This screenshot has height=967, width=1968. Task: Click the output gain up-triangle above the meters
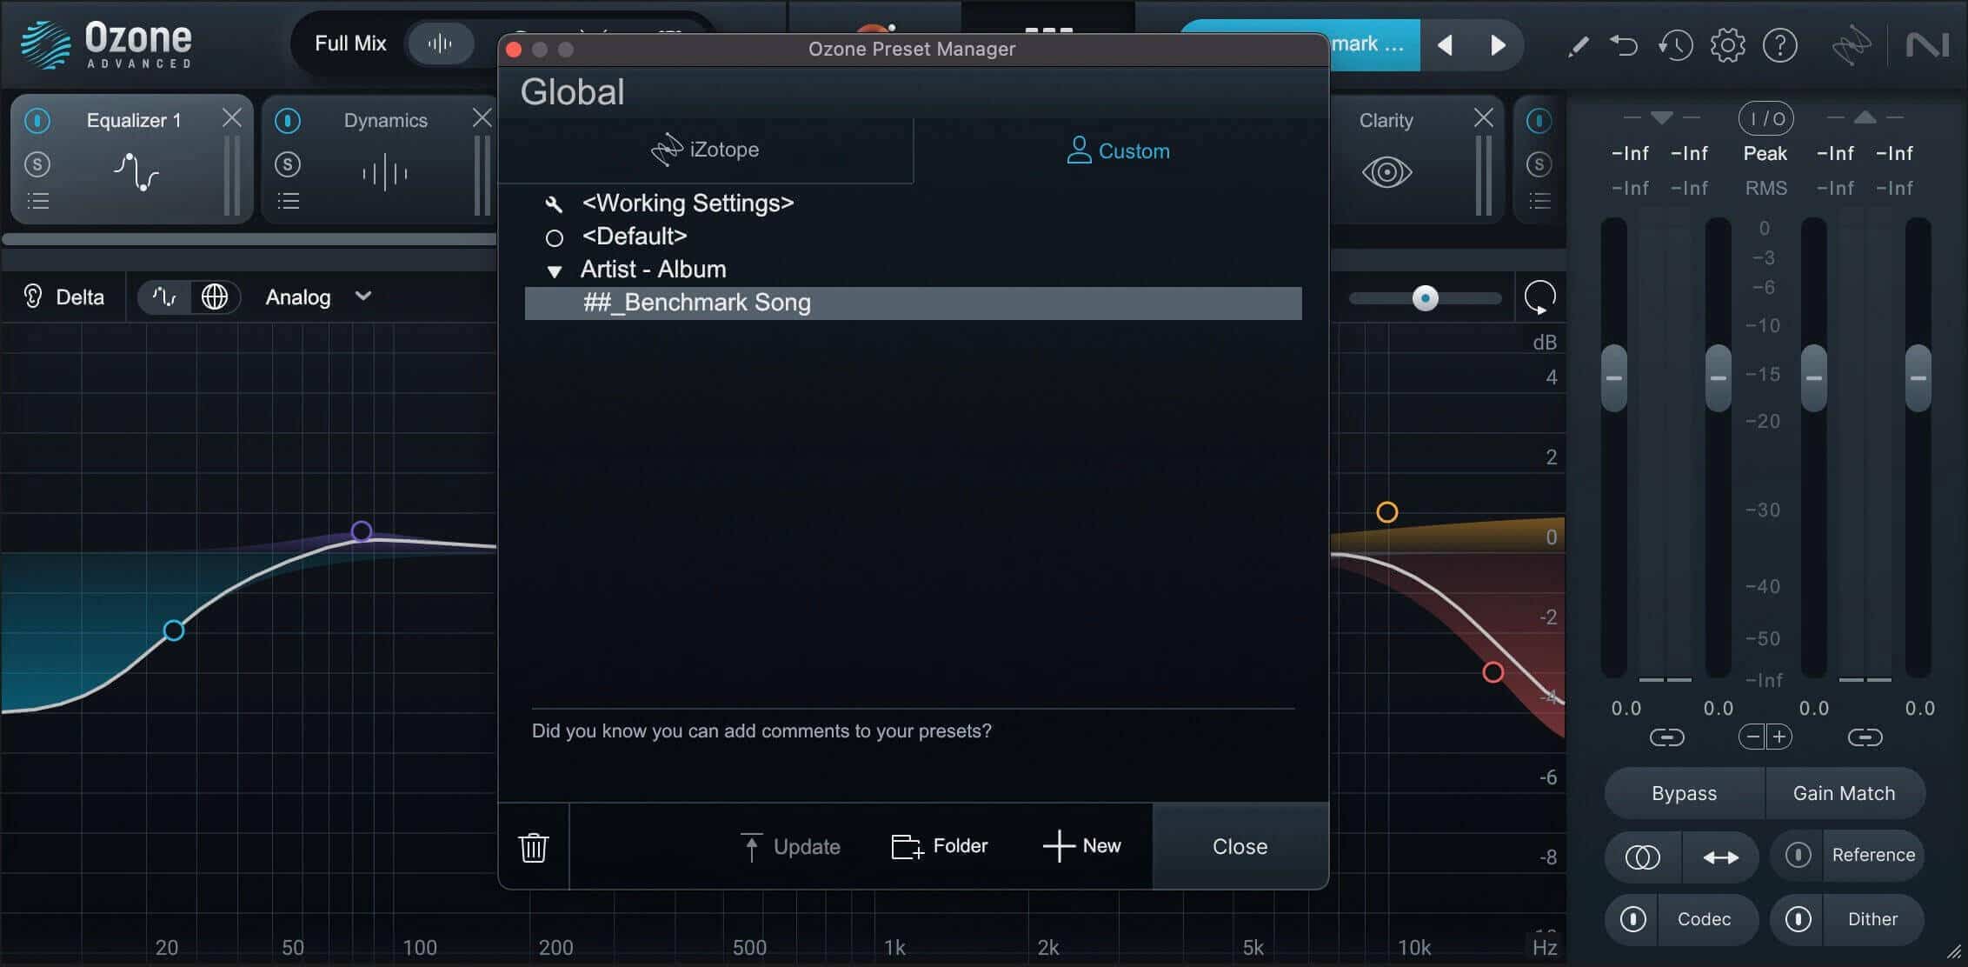point(1865,117)
